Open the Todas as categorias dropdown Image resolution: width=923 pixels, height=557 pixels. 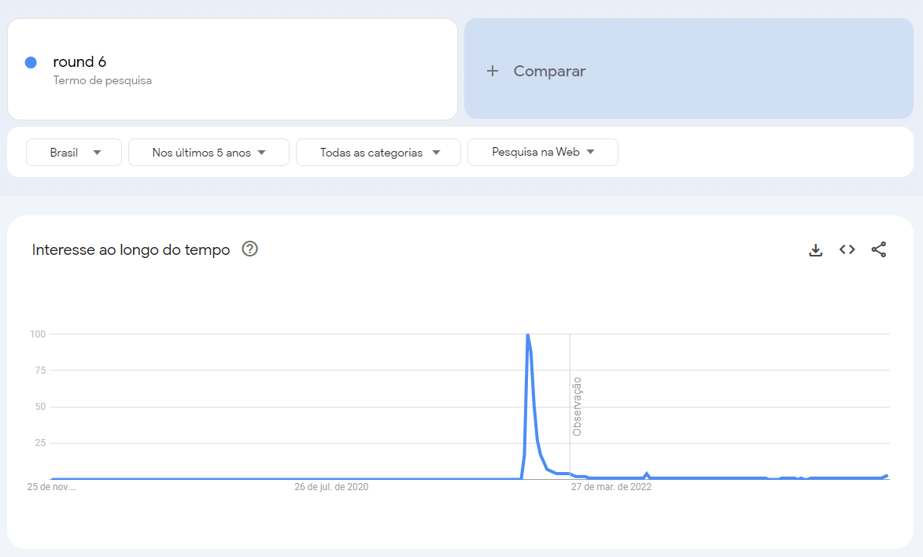[378, 153]
